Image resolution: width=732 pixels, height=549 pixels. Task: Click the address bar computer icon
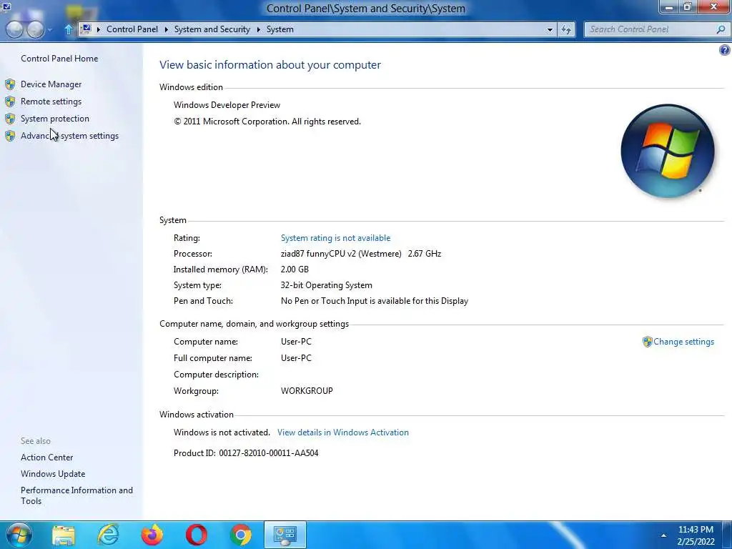tap(86, 29)
